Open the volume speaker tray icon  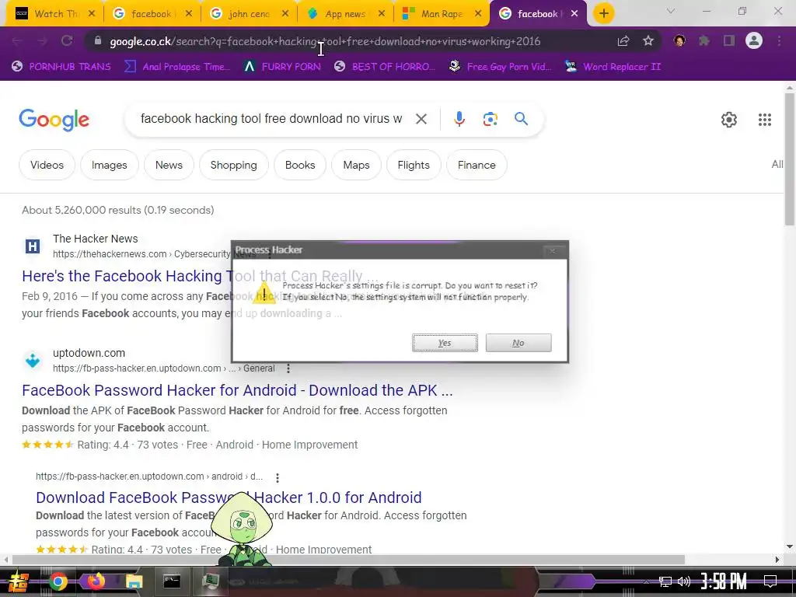point(684,581)
